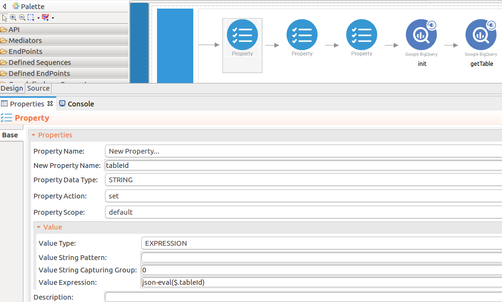Click the Value String Pattern field
Screen dimensions: 502x302
[322, 258]
